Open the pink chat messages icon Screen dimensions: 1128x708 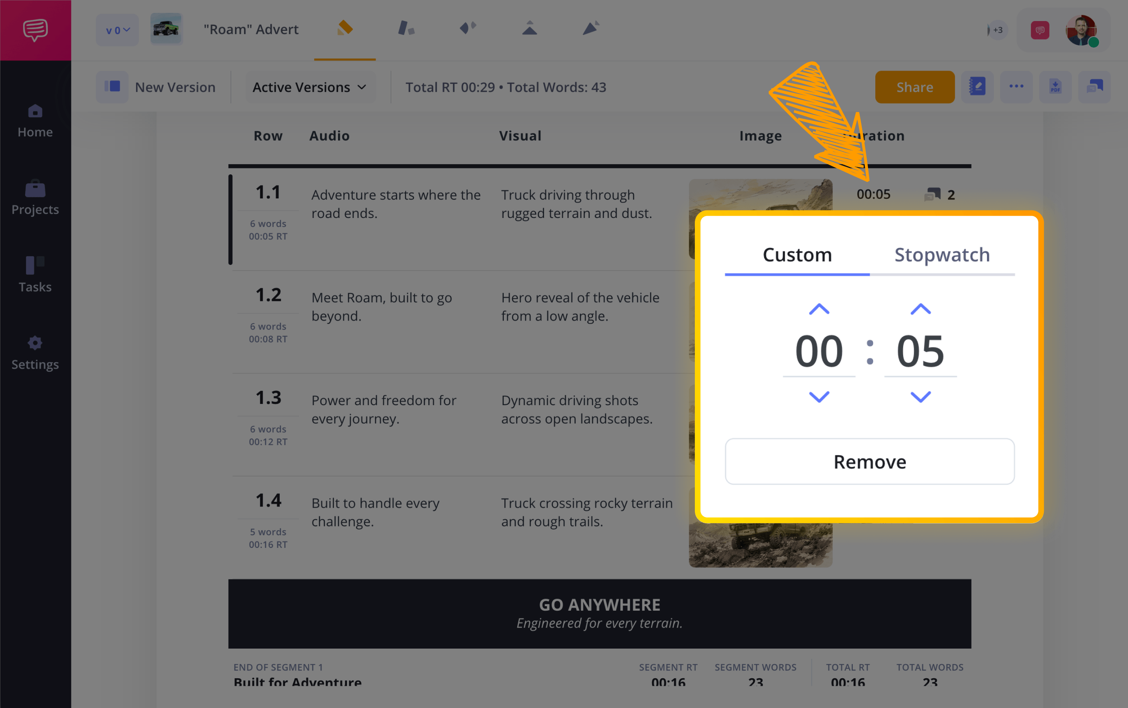pos(1040,30)
